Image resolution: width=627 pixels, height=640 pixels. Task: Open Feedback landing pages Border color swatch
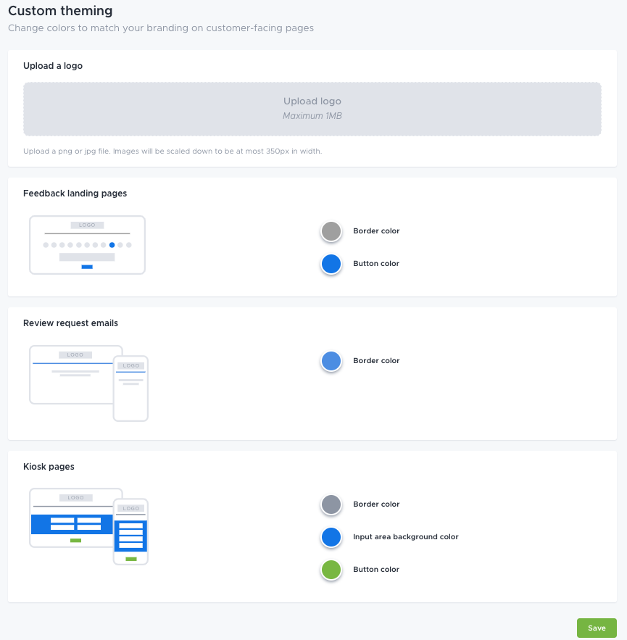[x=331, y=231]
